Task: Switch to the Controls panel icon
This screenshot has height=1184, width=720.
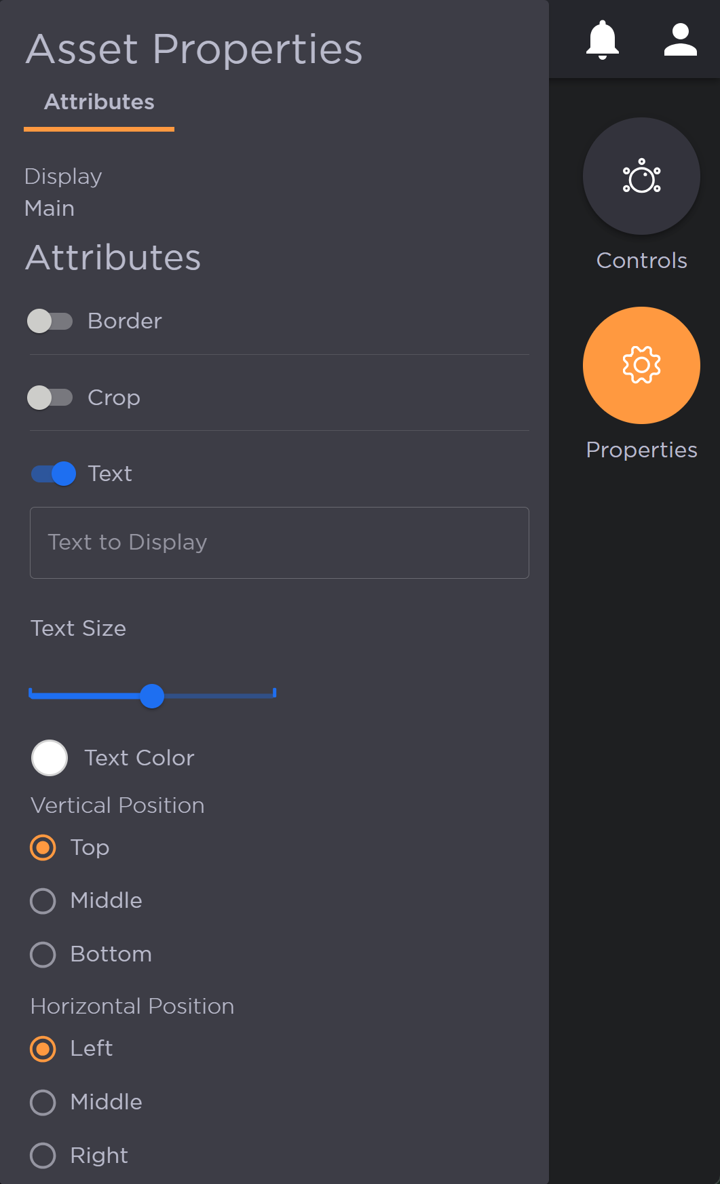Action: [x=641, y=176]
